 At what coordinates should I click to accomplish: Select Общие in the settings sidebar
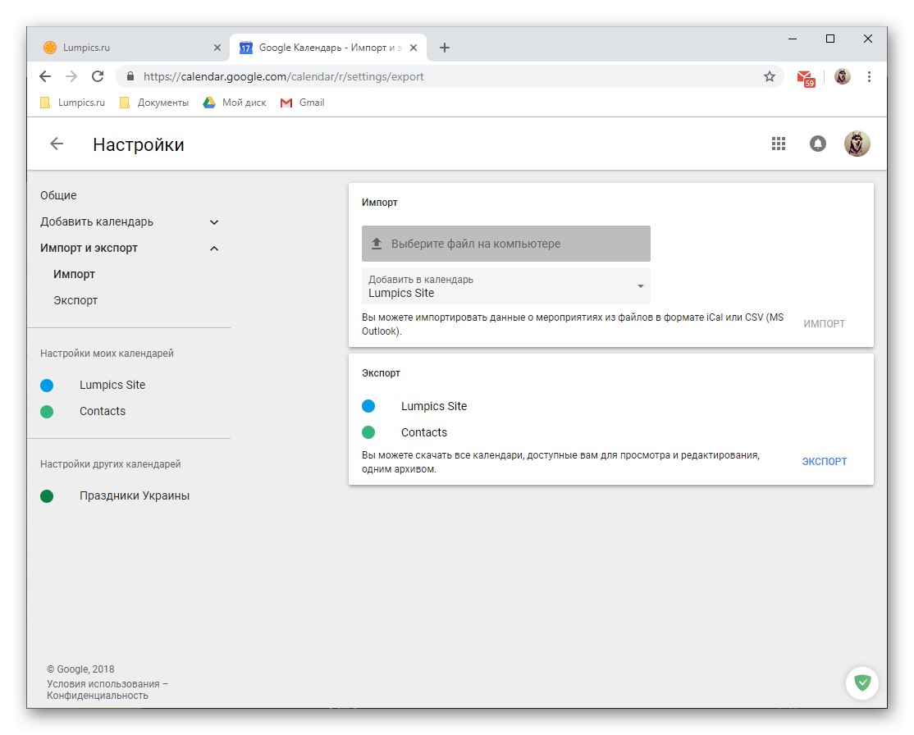57,195
